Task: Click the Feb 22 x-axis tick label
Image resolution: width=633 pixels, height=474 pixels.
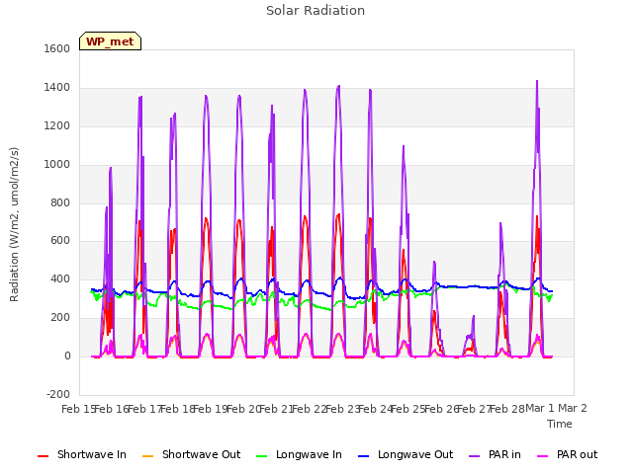Action: [x=310, y=409]
